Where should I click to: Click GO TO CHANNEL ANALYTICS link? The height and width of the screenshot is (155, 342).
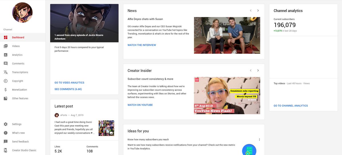291,106
